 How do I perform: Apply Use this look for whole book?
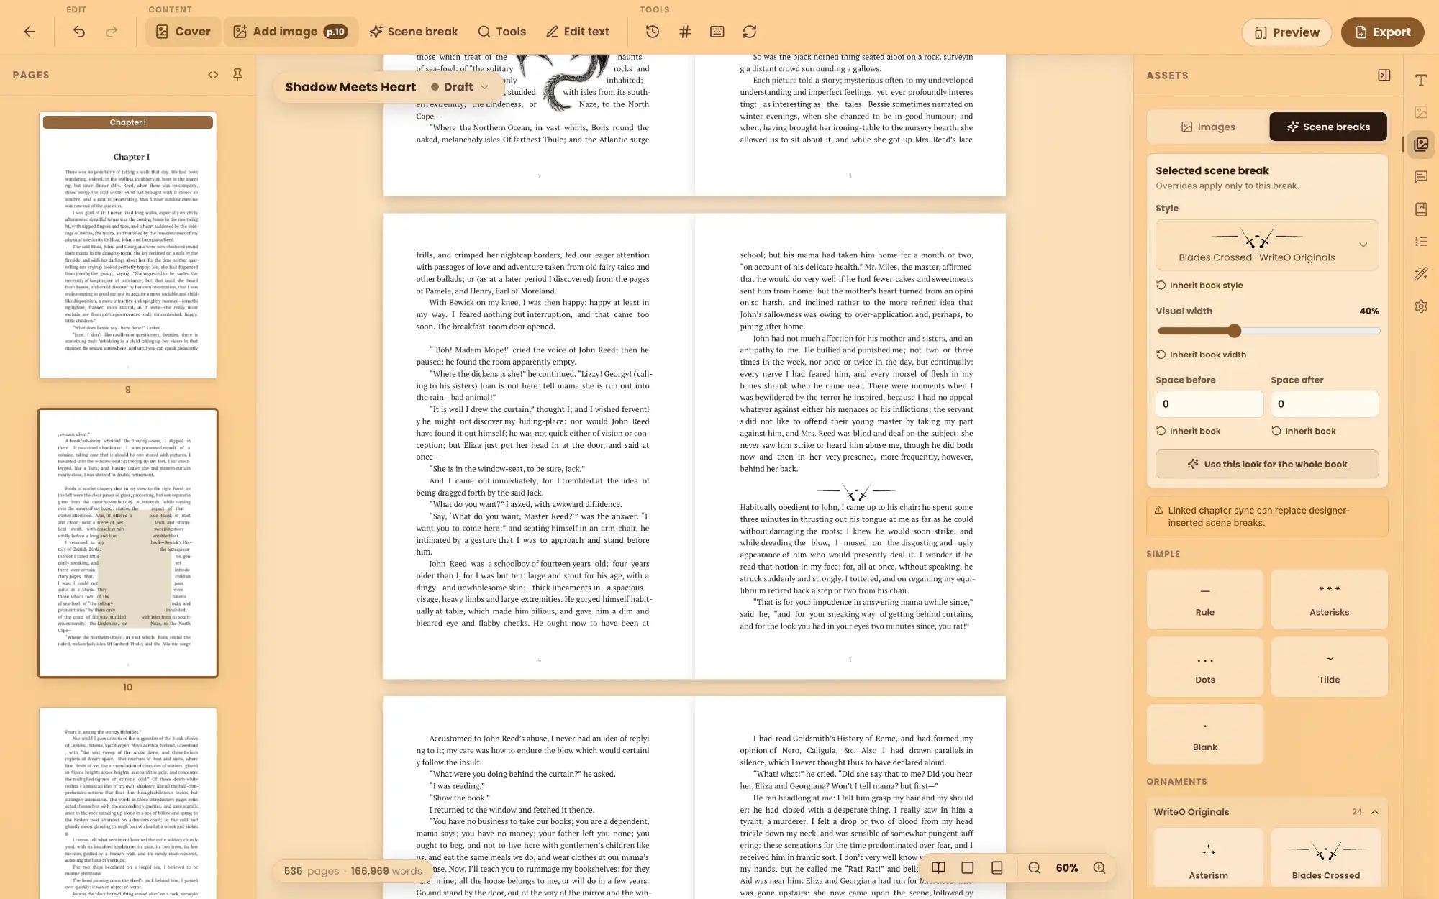click(1267, 465)
